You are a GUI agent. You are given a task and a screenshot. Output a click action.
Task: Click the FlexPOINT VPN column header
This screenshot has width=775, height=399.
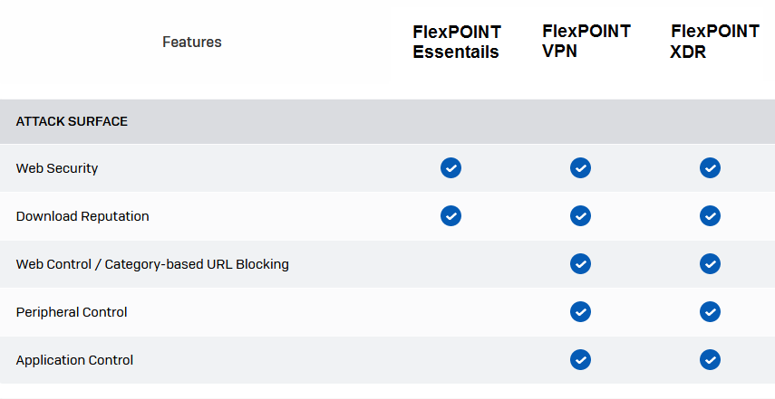[586, 41]
